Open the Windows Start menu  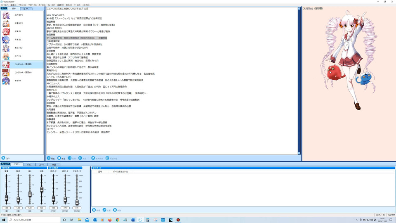pos(4,220)
